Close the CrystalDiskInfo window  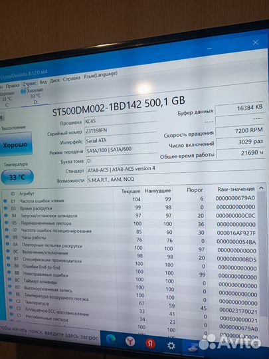pyautogui.click(x=256, y=43)
